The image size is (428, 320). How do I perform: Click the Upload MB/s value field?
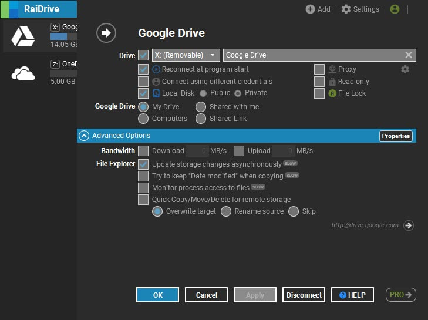[284, 151]
